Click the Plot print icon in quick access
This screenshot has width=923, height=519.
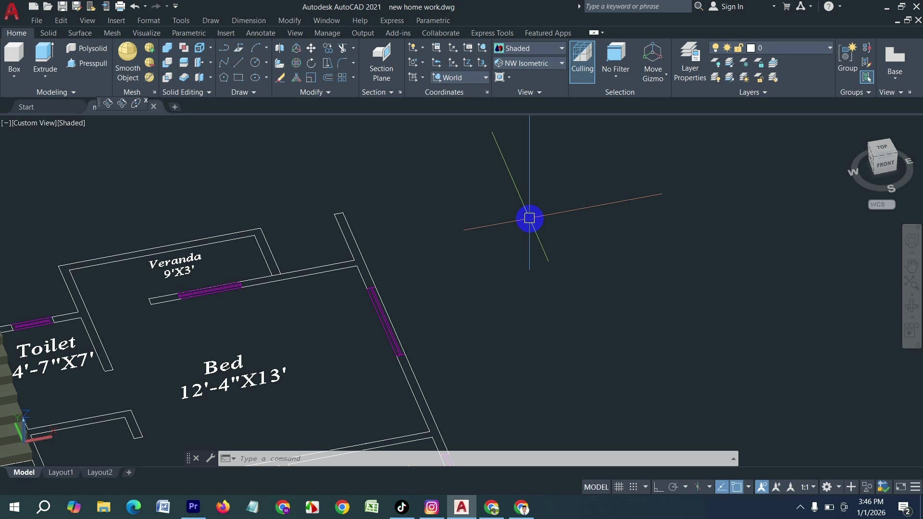click(120, 6)
